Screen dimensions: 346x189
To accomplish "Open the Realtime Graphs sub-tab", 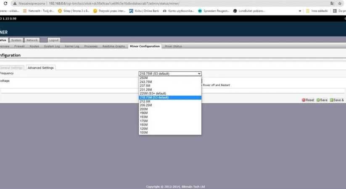I will tap(114, 46).
